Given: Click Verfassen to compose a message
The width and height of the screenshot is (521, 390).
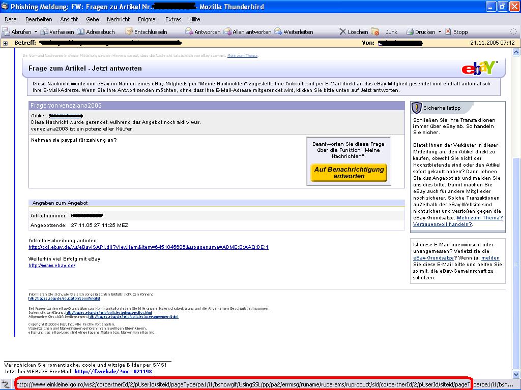Looking at the screenshot, I should [57, 32].
